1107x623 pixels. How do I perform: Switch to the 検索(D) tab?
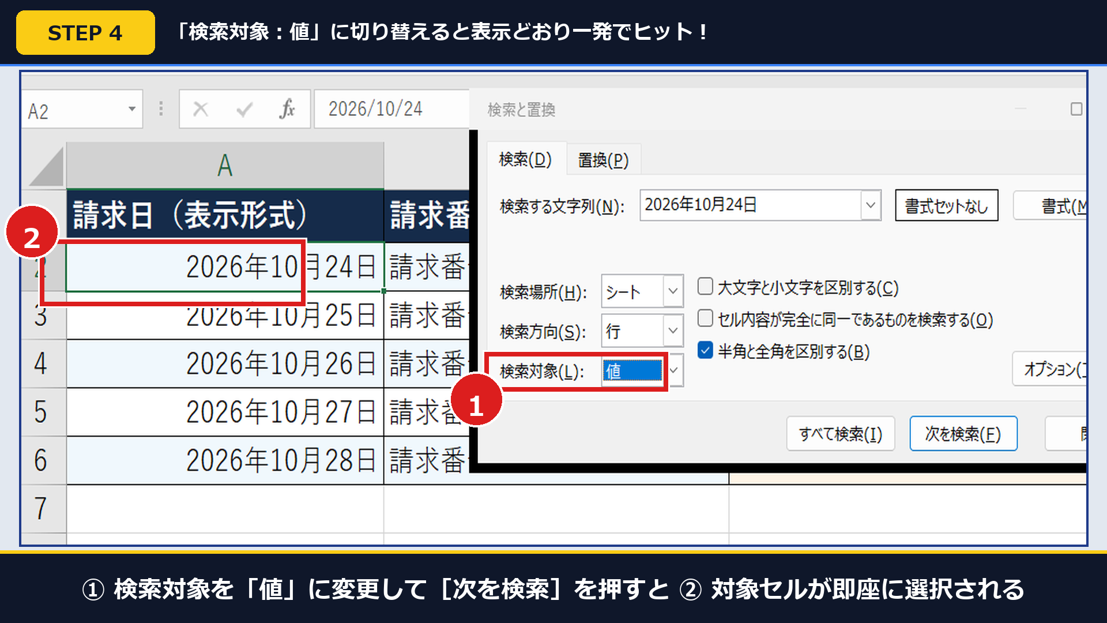click(525, 159)
